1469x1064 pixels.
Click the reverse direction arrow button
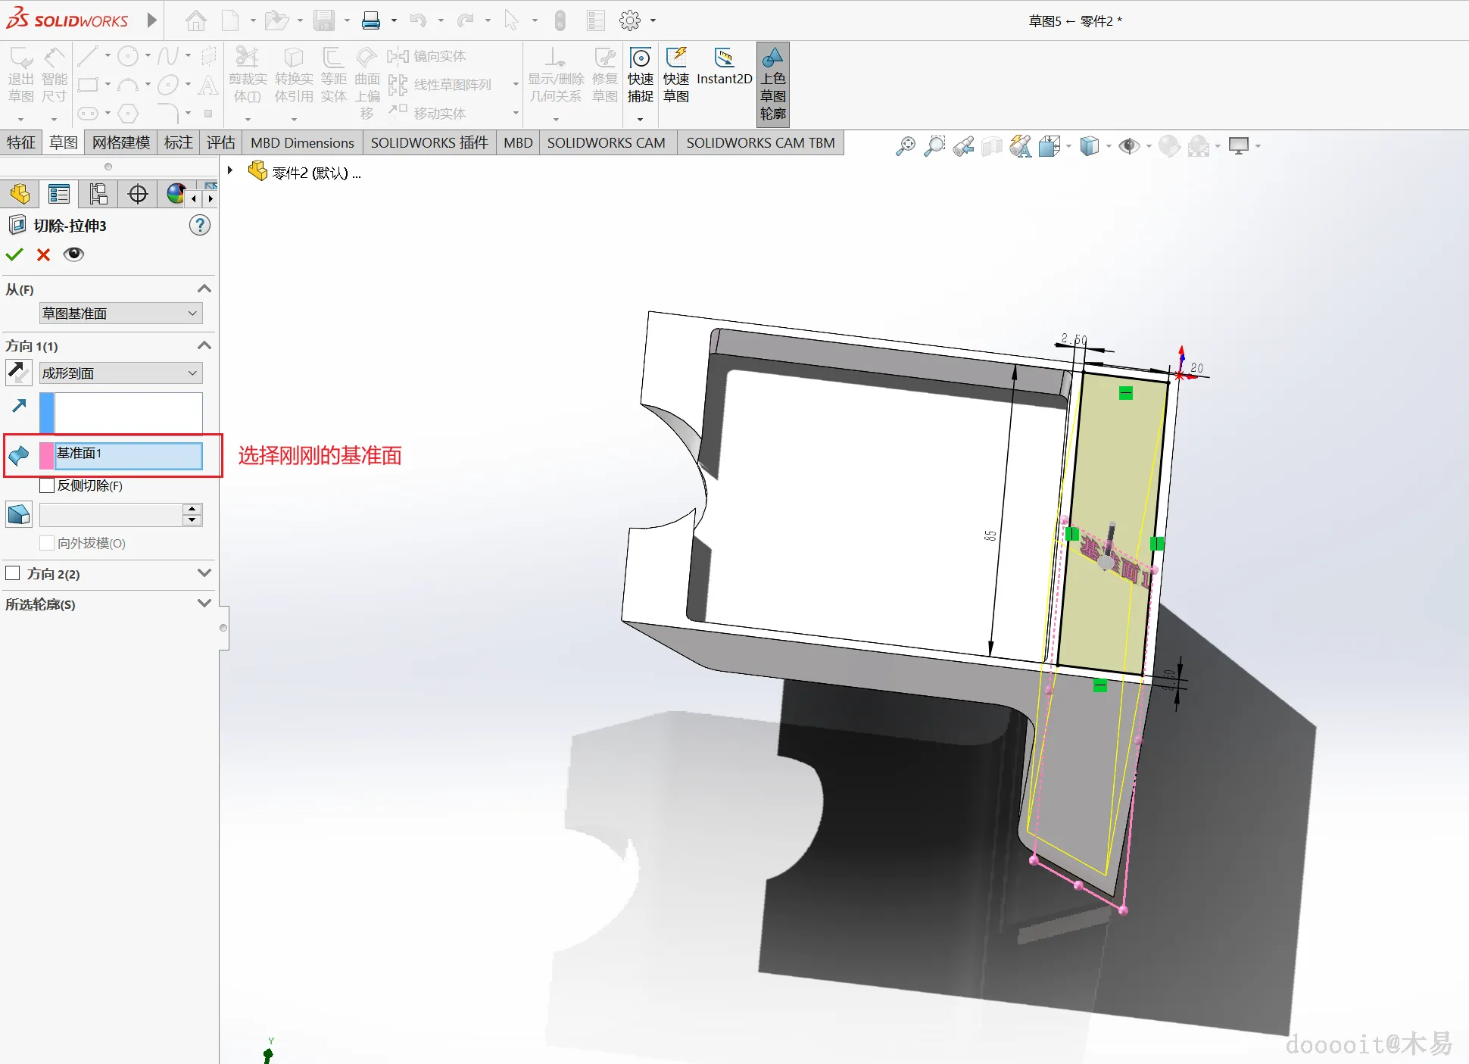coord(18,372)
